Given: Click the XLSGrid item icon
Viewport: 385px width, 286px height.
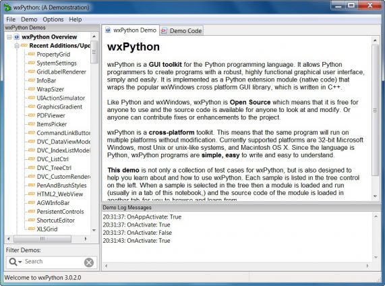Looking at the screenshot, I should [32, 229].
